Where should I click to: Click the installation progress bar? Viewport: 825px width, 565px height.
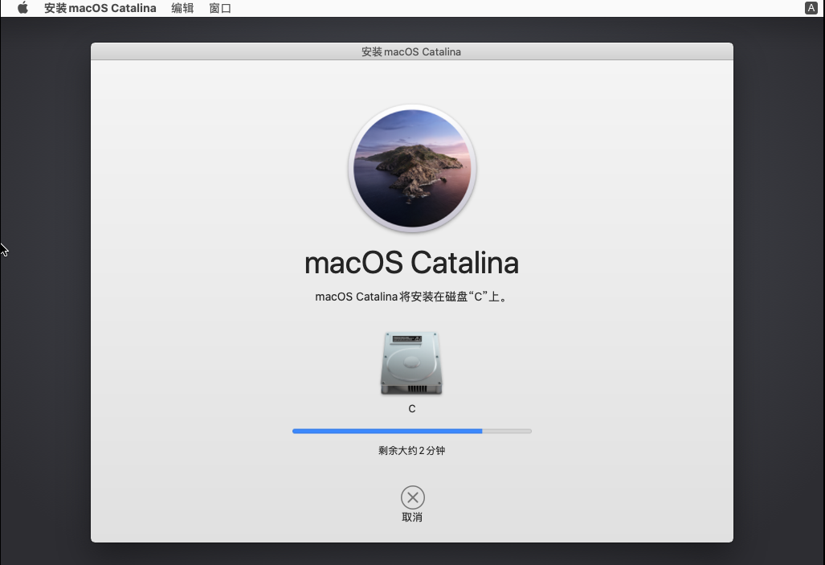[x=412, y=432]
